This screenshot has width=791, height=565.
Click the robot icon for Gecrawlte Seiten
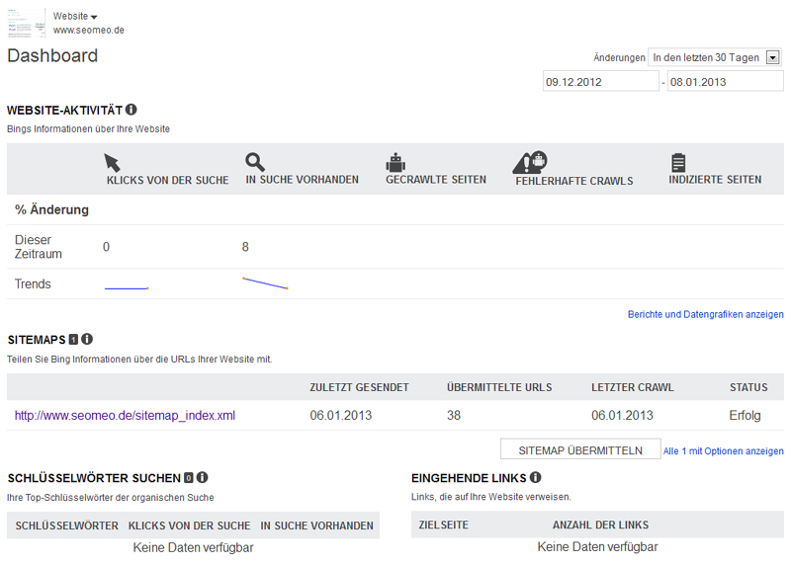pos(396,162)
